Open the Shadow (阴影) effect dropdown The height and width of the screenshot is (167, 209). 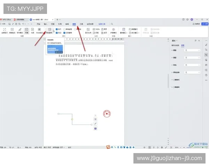click(192, 50)
